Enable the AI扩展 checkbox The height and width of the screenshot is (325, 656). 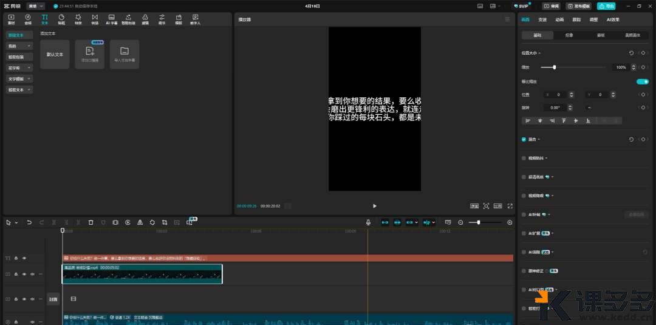pos(524,233)
